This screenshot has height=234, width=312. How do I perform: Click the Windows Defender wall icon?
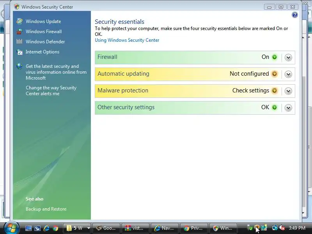click(19, 41)
